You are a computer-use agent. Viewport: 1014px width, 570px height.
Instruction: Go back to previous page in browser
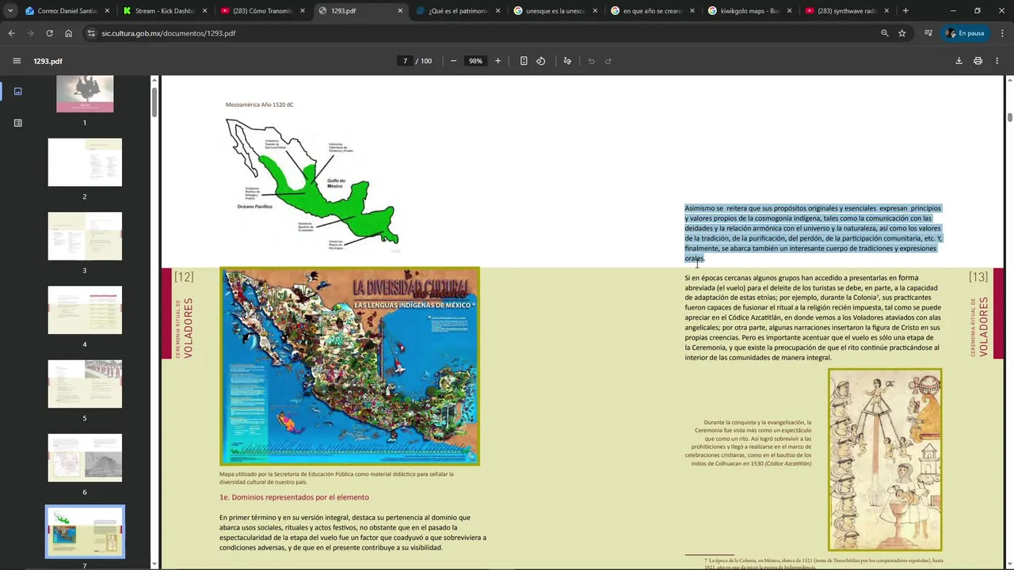point(11,33)
